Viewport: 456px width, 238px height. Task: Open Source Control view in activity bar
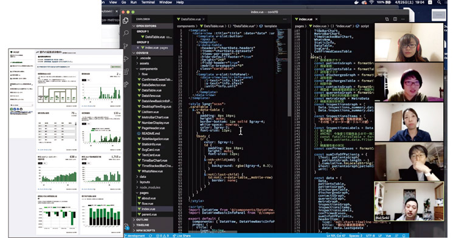[x=126, y=46]
